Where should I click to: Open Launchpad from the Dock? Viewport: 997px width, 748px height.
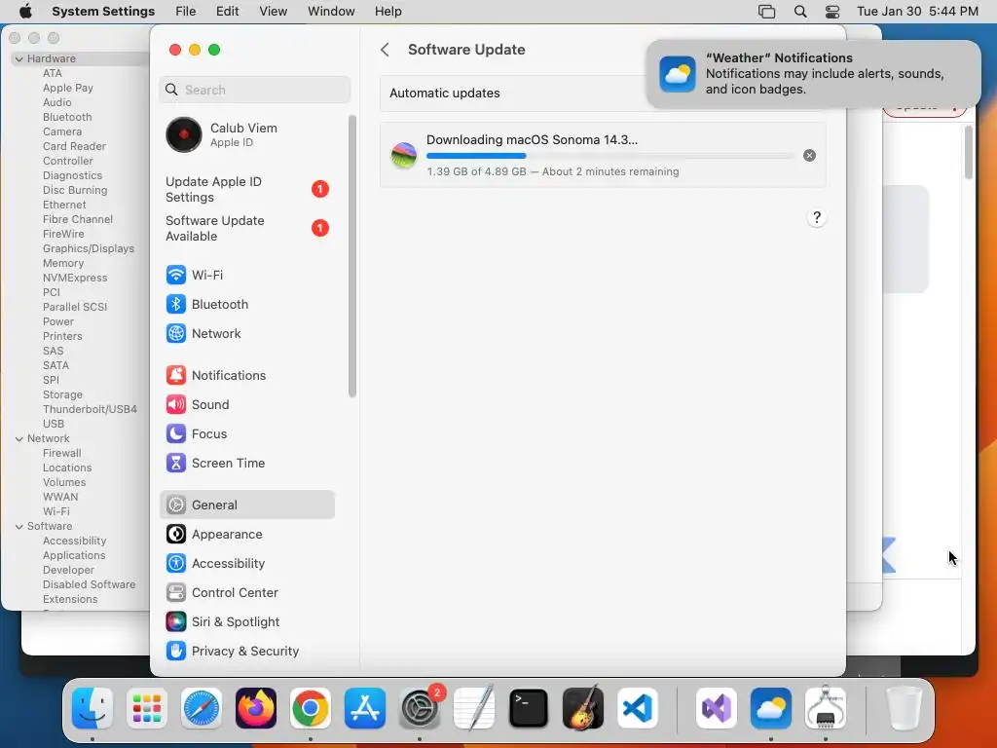click(x=147, y=708)
